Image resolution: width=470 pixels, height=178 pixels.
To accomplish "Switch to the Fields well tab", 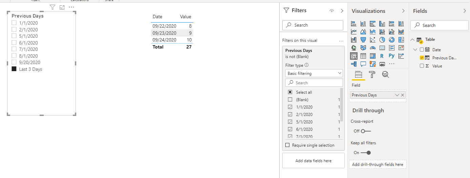I will pos(358,75).
